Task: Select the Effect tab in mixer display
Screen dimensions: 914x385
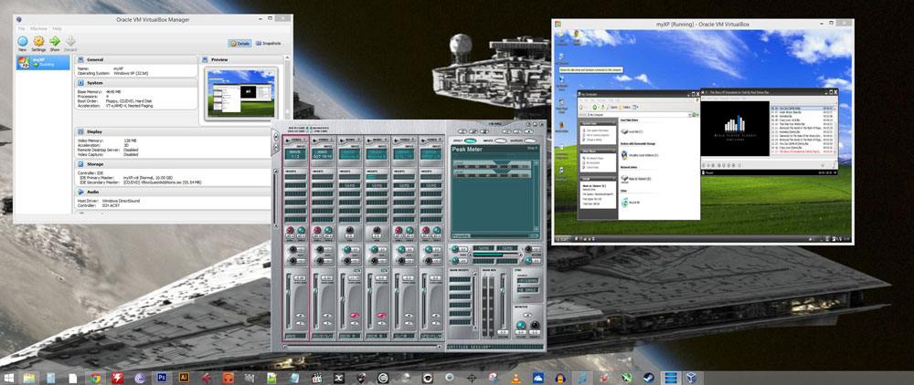Action: pyautogui.click(x=471, y=140)
